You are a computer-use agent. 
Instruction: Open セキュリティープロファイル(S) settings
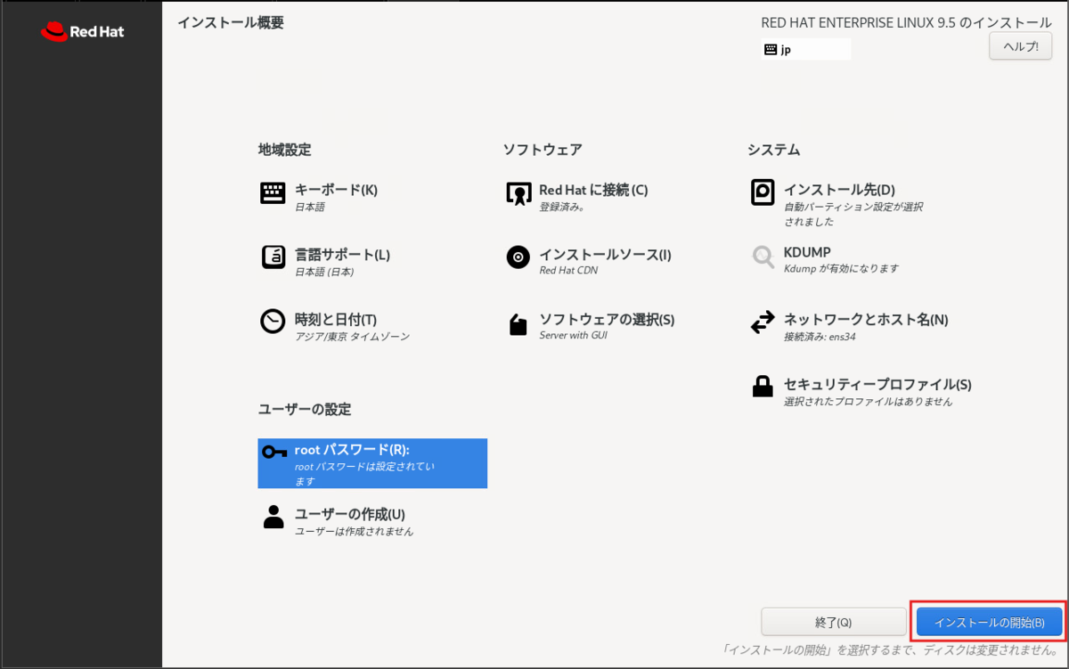click(877, 385)
